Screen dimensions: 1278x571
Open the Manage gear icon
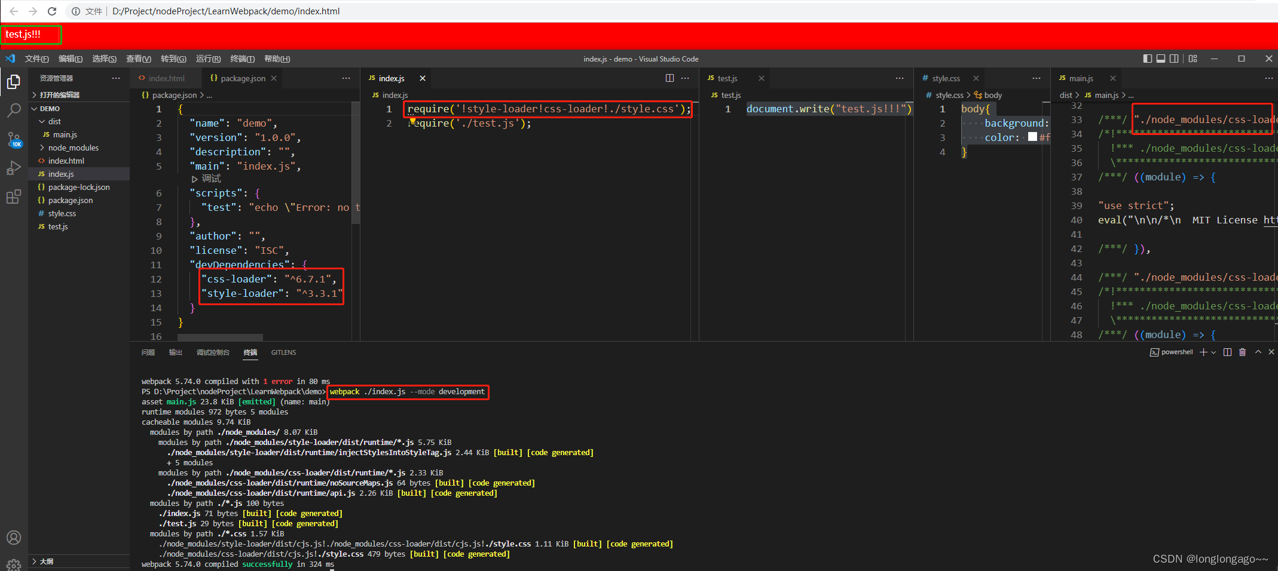(13, 564)
